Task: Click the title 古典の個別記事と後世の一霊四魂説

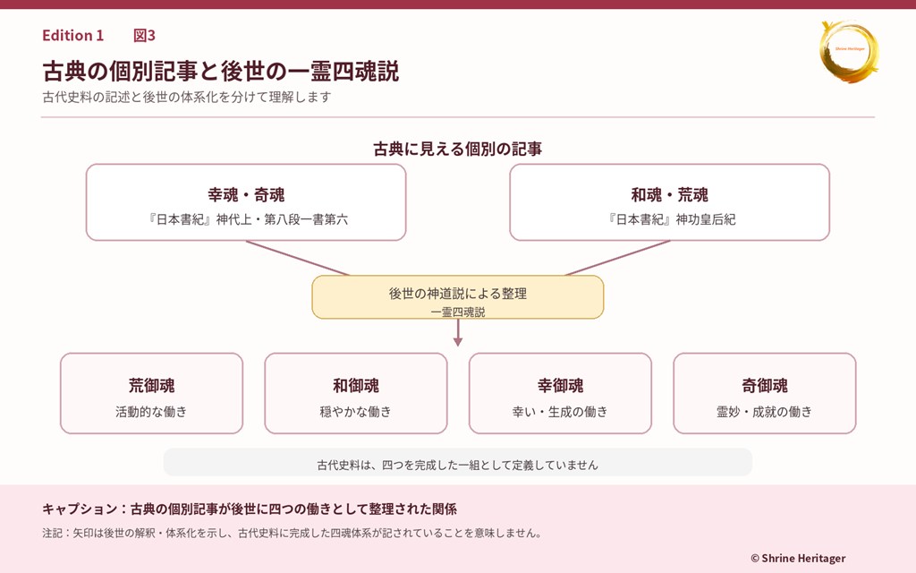Action: point(220,72)
